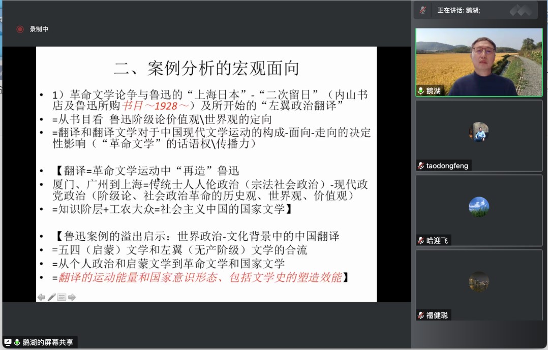The image size is (548, 350).
Task: Select taodongfeng's participant avatar
Action: click(479, 132)
